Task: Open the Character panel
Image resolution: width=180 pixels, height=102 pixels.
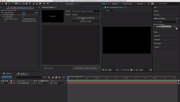Action: (x=157, y=40)
